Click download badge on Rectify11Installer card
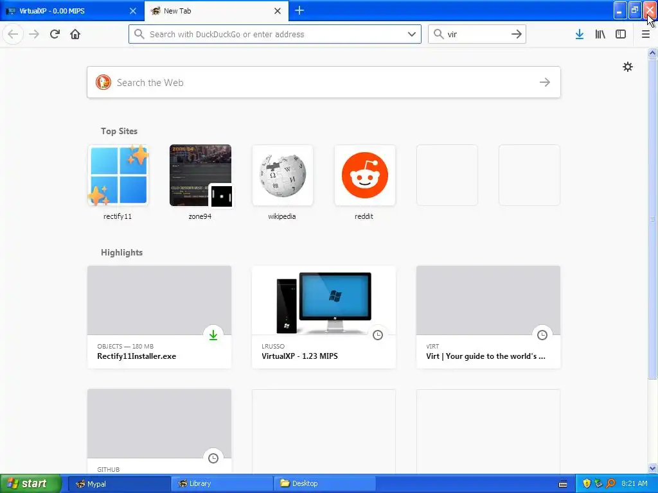This screenshot has height=493, width=658. click(213, 335)
